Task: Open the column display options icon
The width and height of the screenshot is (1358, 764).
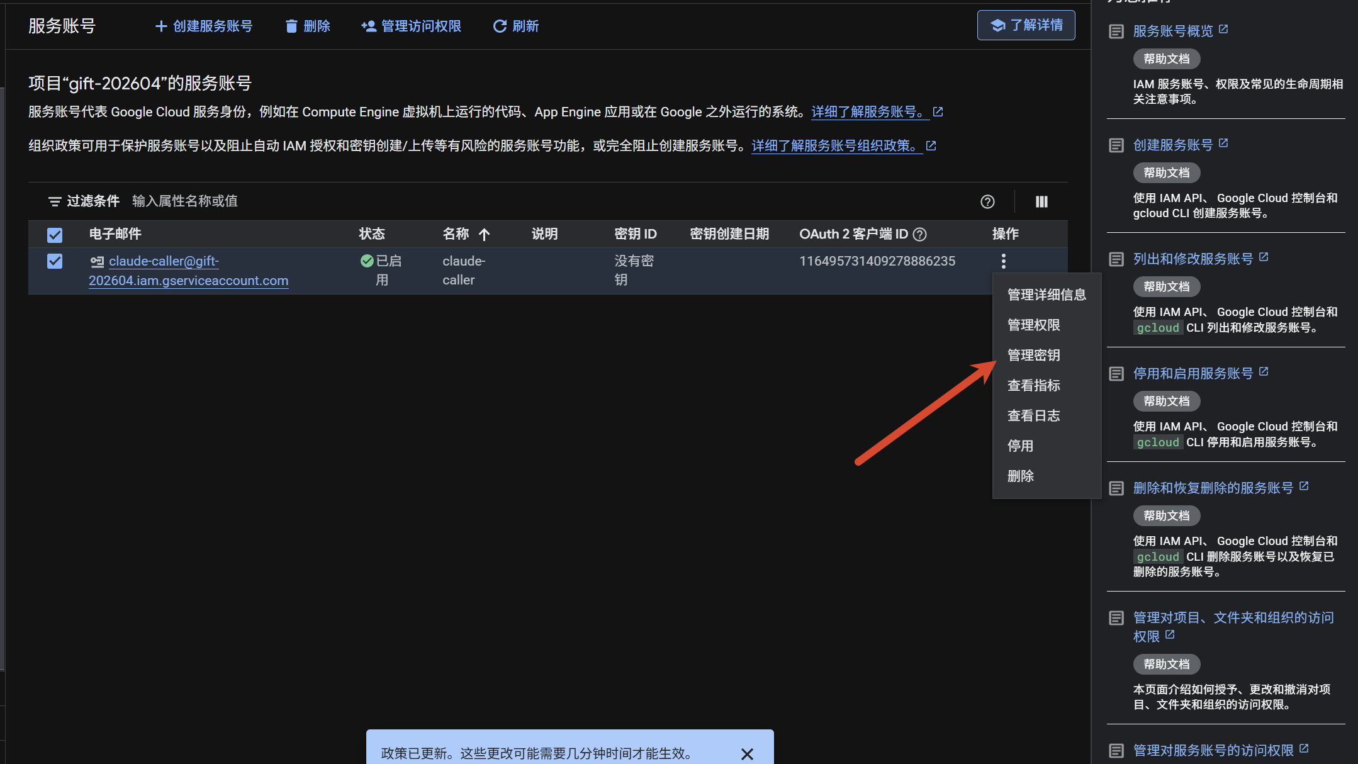Action: 1041,201
